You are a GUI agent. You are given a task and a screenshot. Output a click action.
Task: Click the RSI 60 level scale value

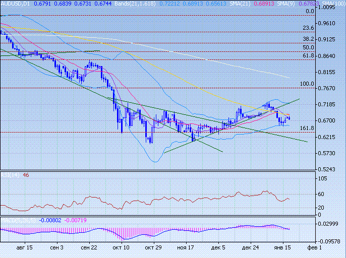(321, 194)
